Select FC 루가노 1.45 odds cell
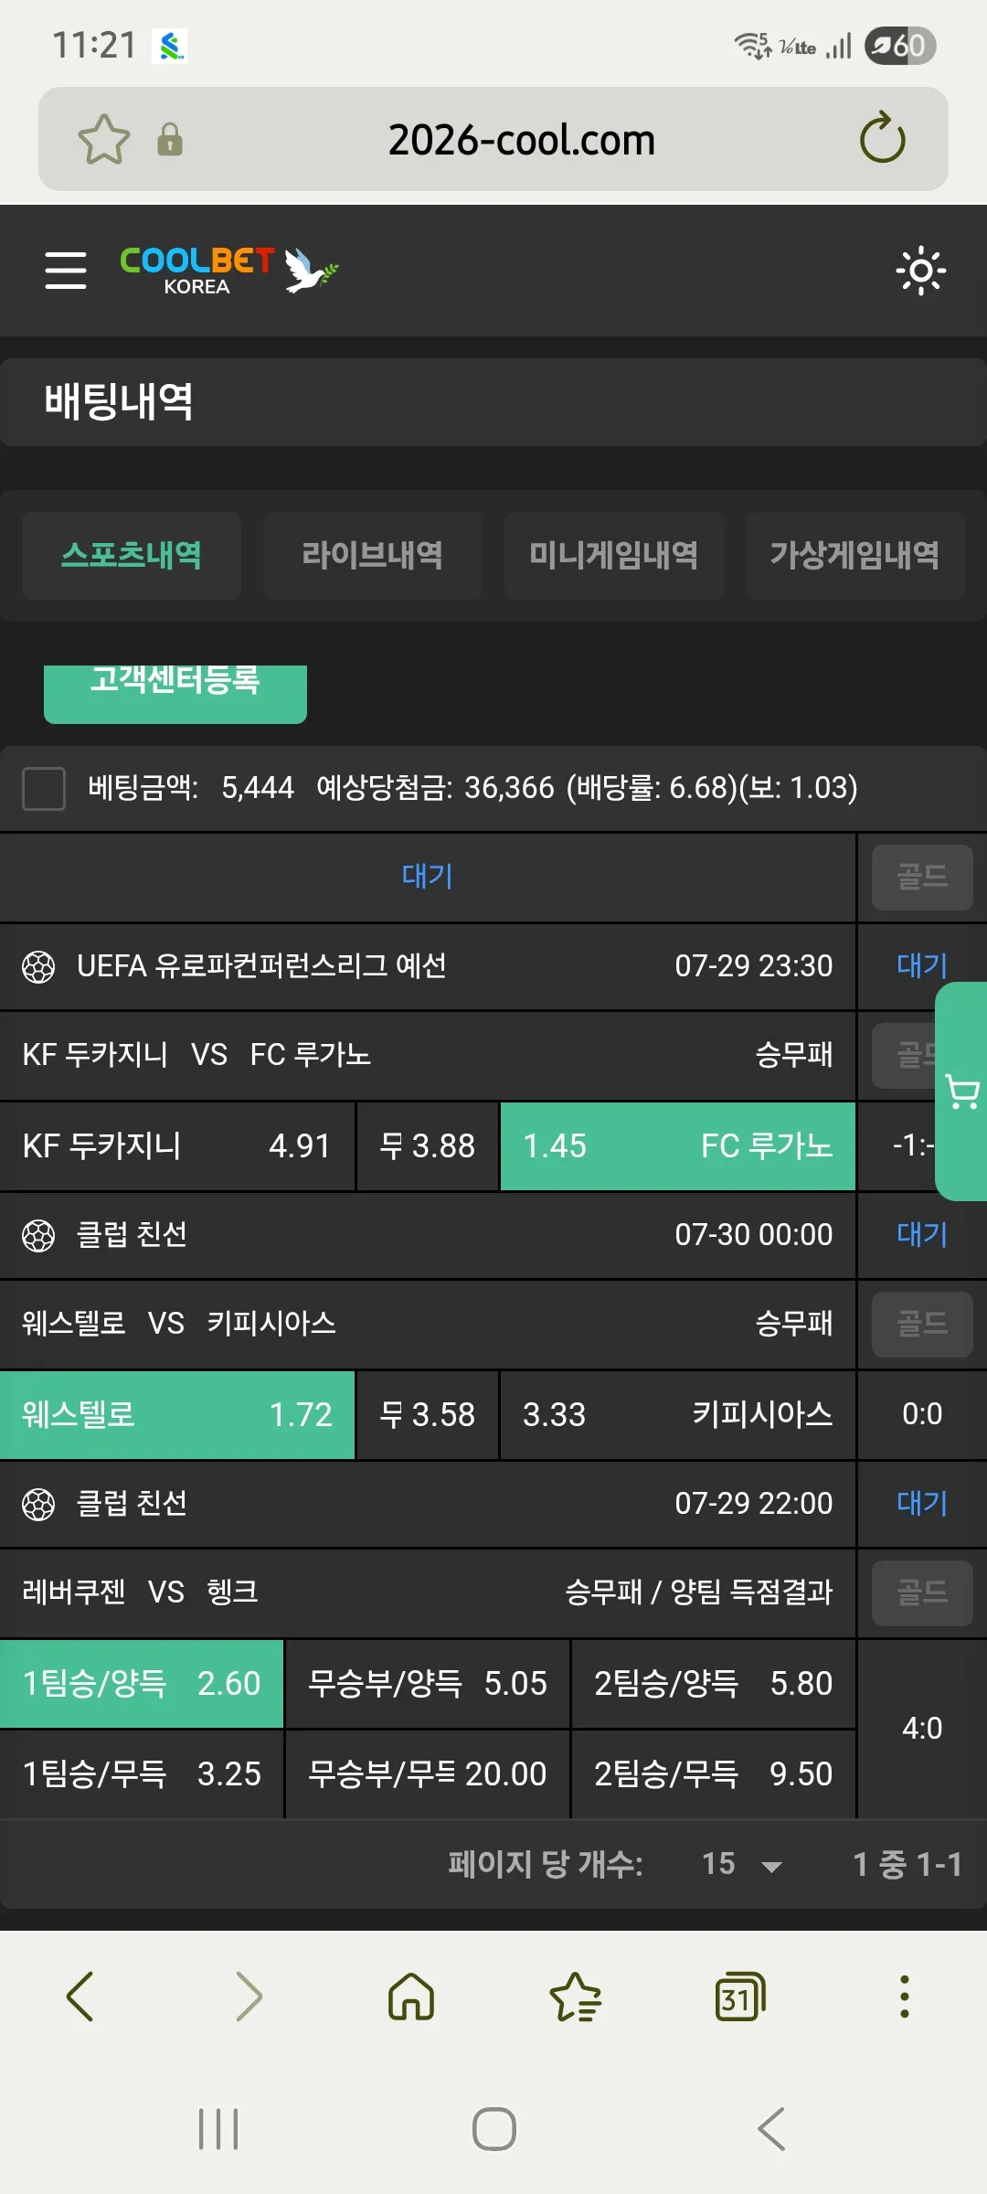987x2194 pixels. (678, 1146)
